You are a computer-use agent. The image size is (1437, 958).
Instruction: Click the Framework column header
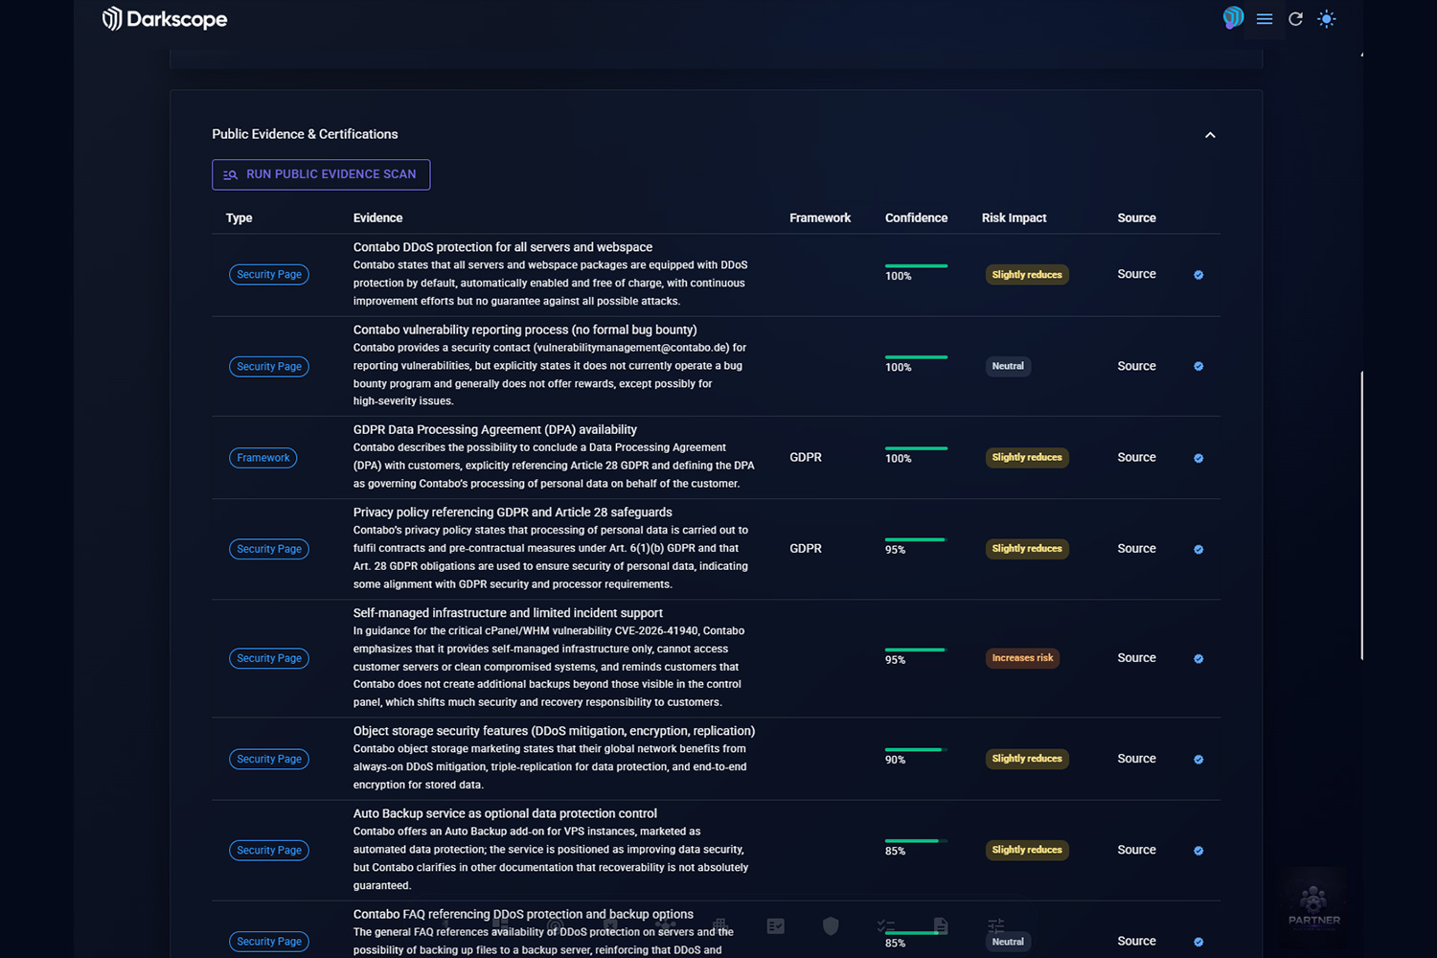pyautogui.click(x=820, y=218)
